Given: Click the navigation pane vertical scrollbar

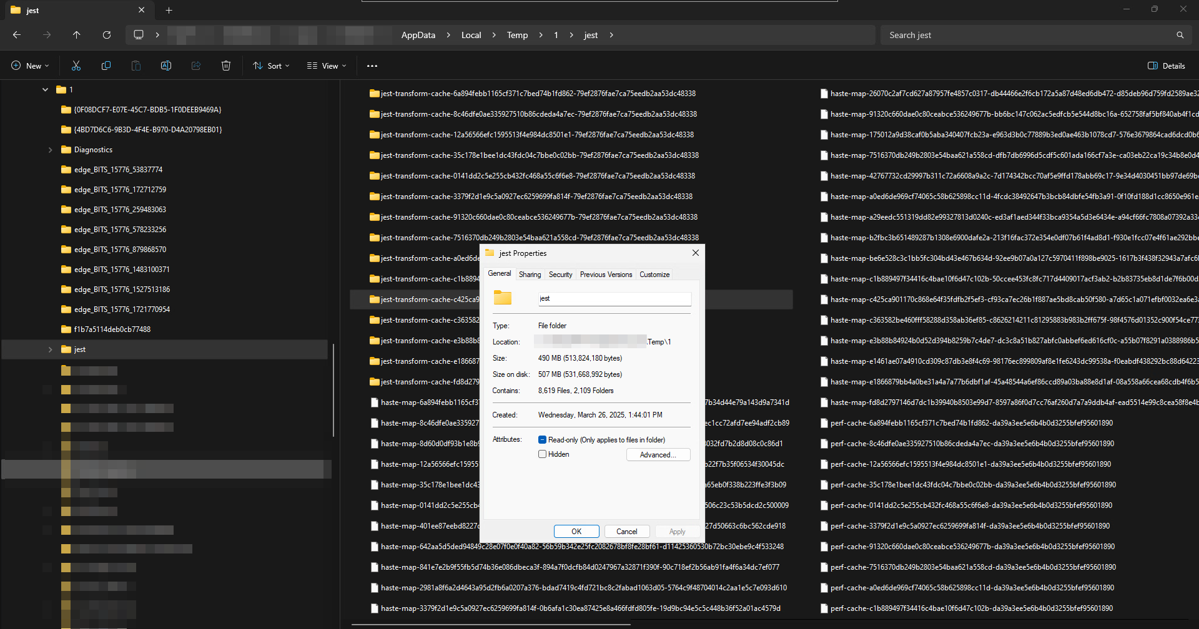Looking at the screenshot, I should 333,390.
